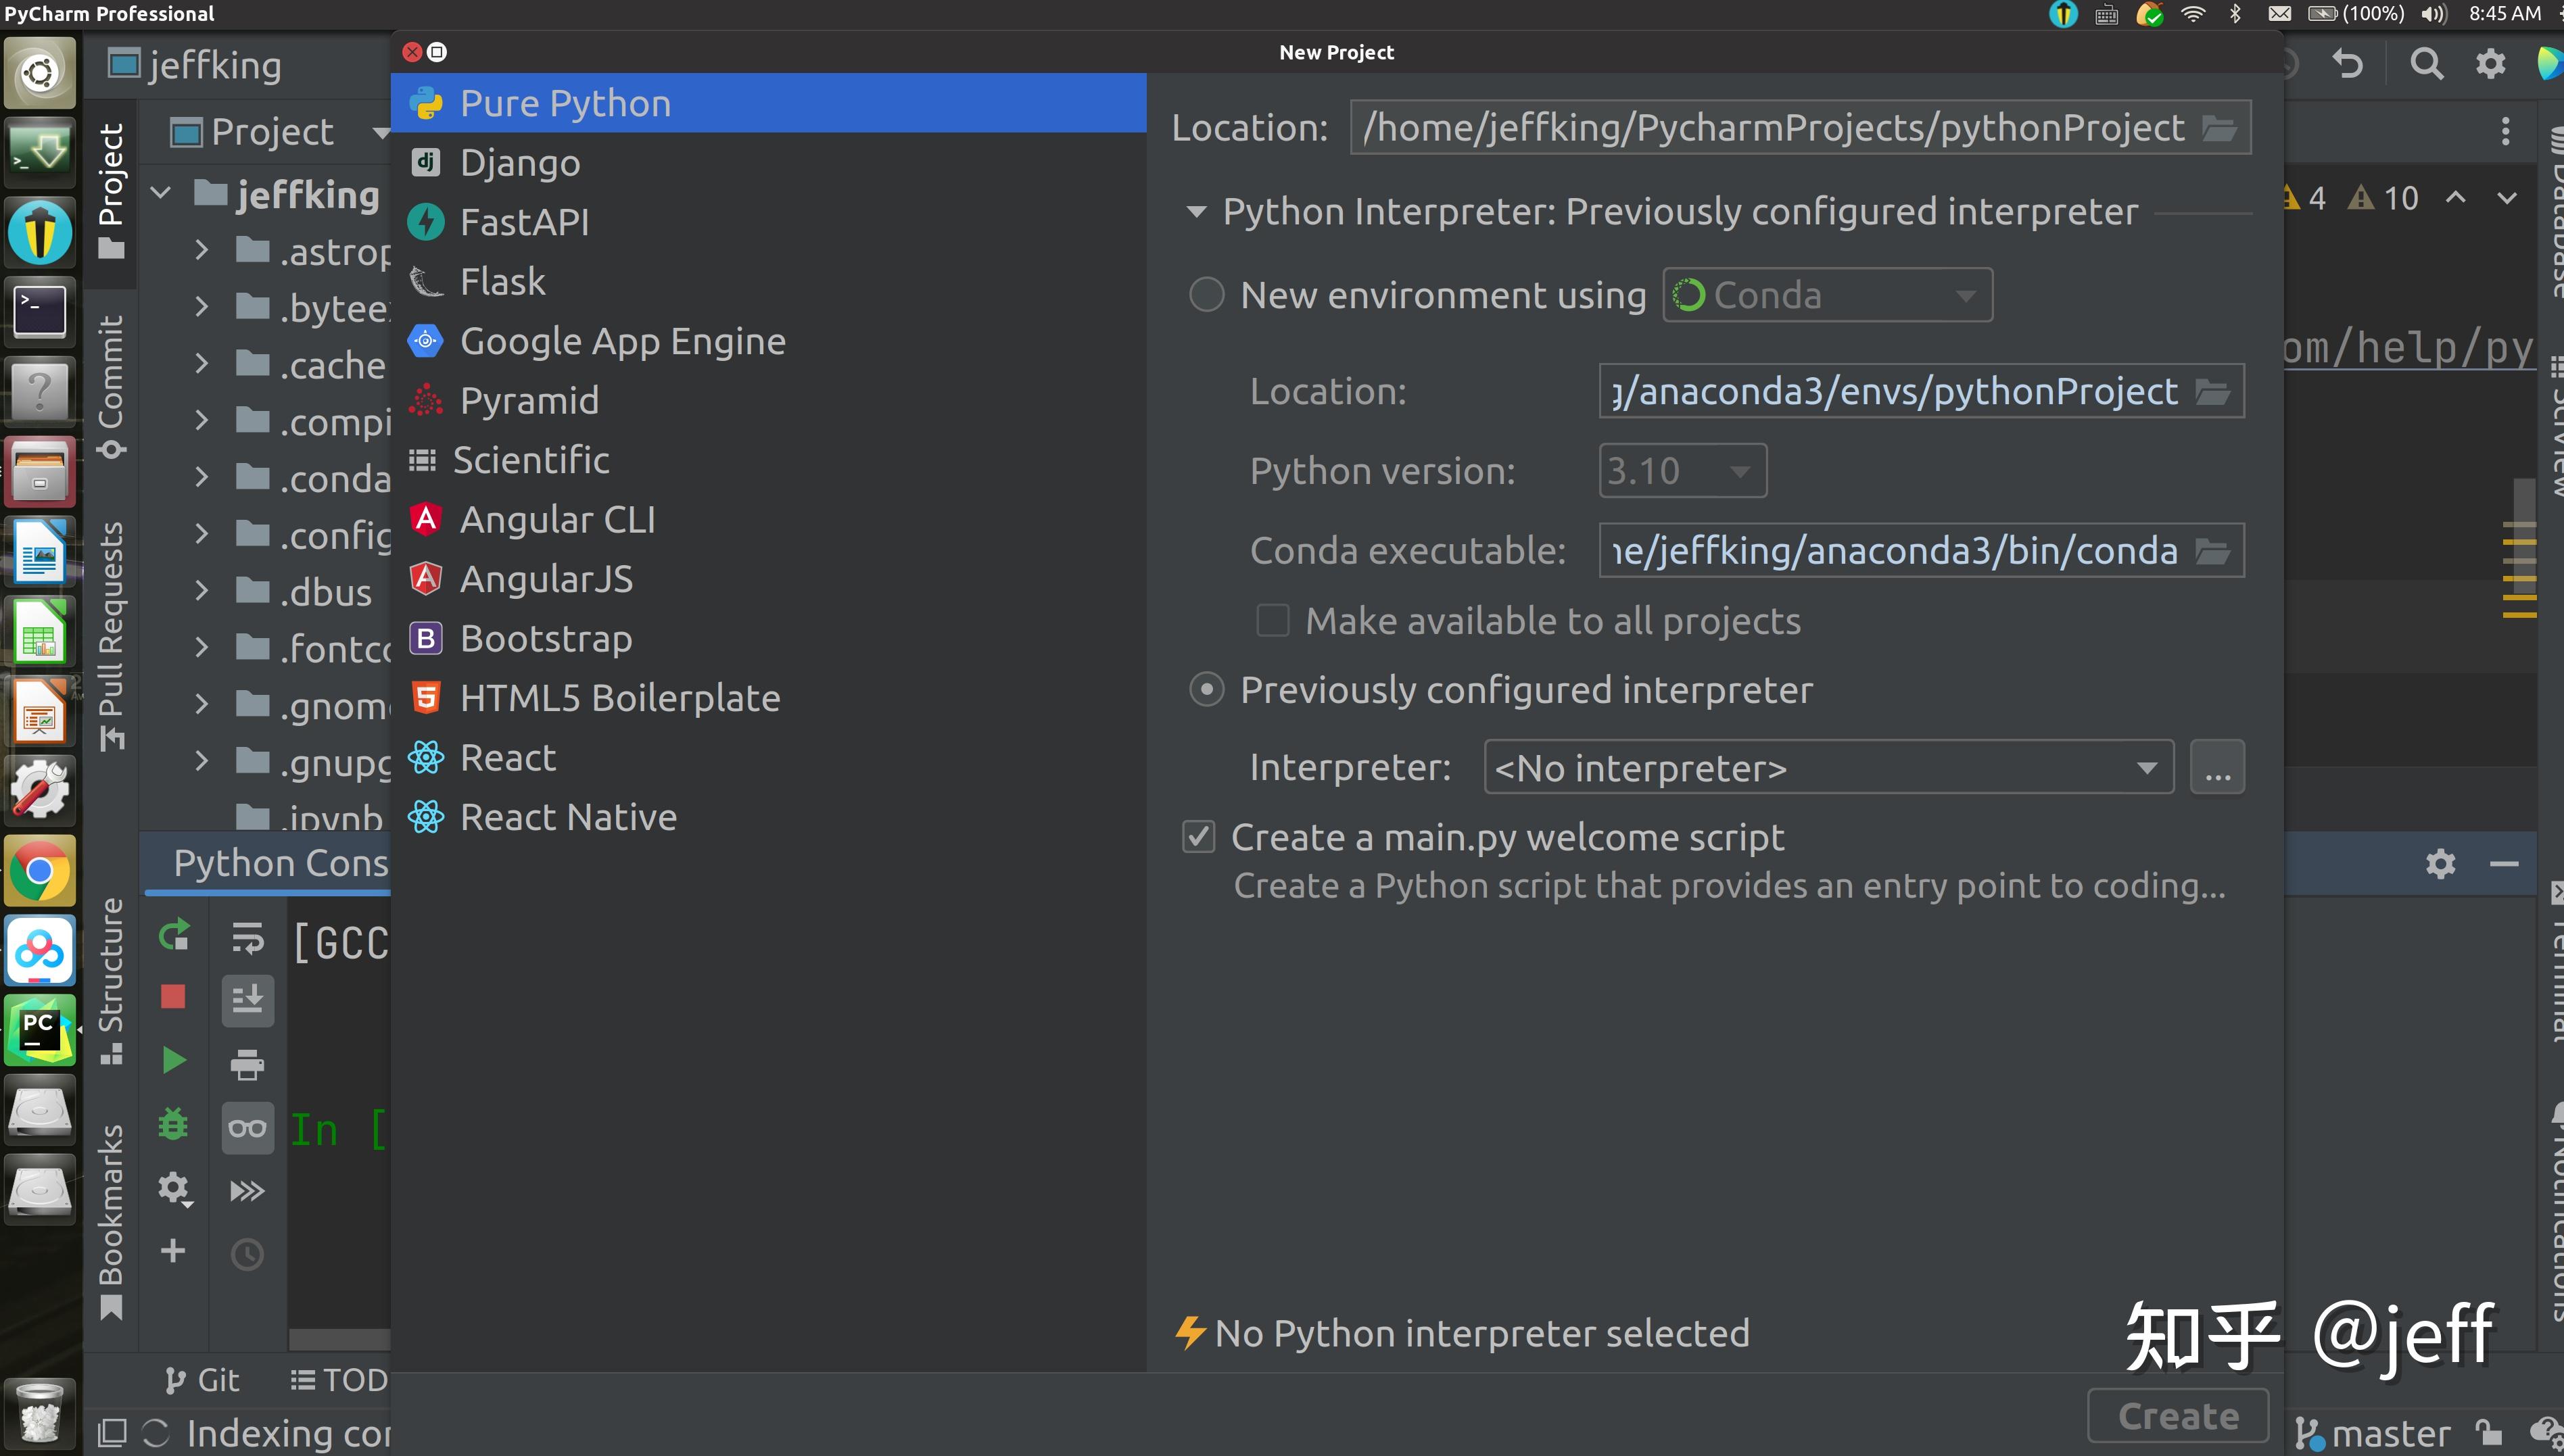Uncheck Create a main.py welcome script
2564x1456 pixels.
point(1198,837)
